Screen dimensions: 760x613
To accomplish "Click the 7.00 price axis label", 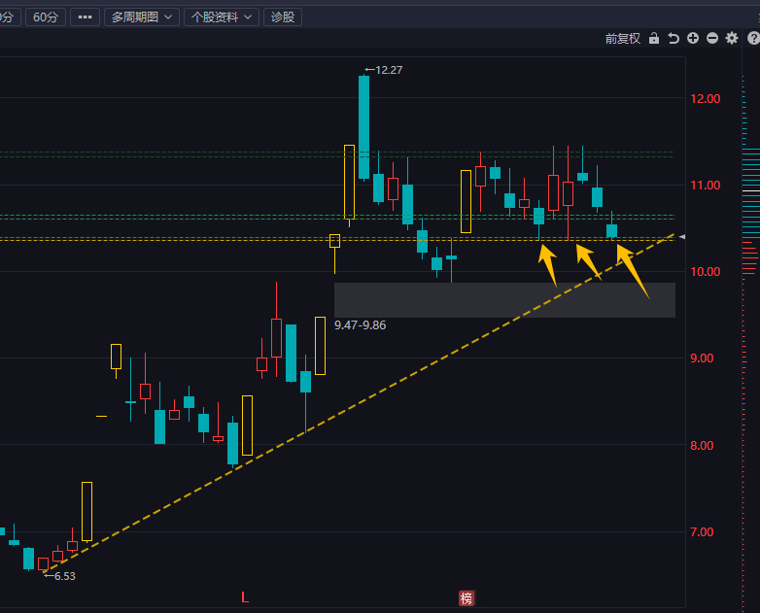I will click(702, 532).
